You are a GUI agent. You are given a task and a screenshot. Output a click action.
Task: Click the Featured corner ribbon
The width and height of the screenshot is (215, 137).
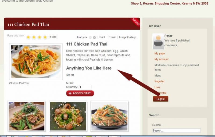coord(136,22)
